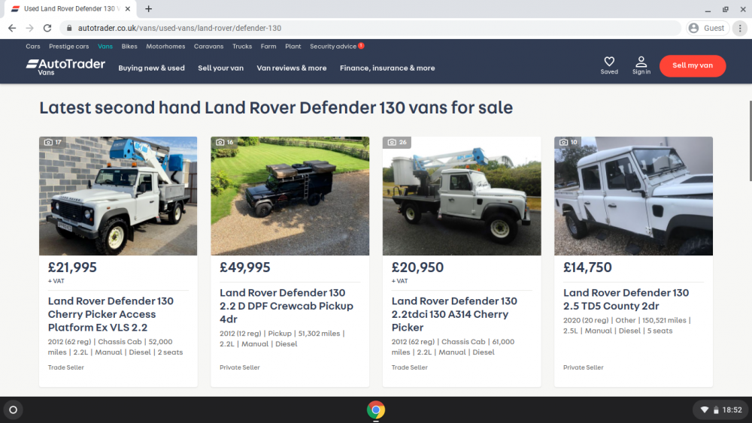Expand the Sell your van menu
This screenshot has height=423, width=752.
(220, 68)
